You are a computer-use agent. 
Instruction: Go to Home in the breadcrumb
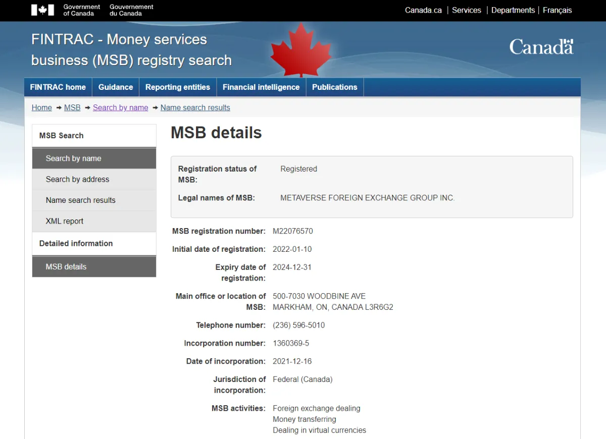click(42, 107)
